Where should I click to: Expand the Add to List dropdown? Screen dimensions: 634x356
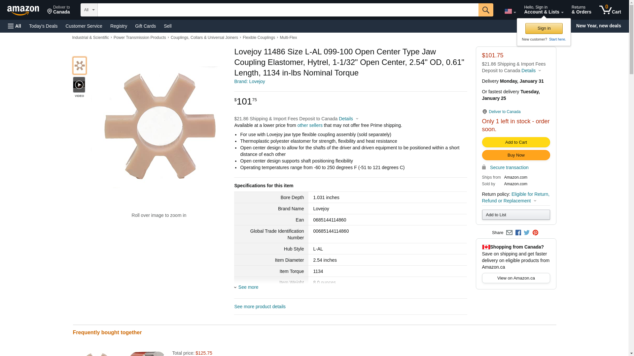[516, 215]
